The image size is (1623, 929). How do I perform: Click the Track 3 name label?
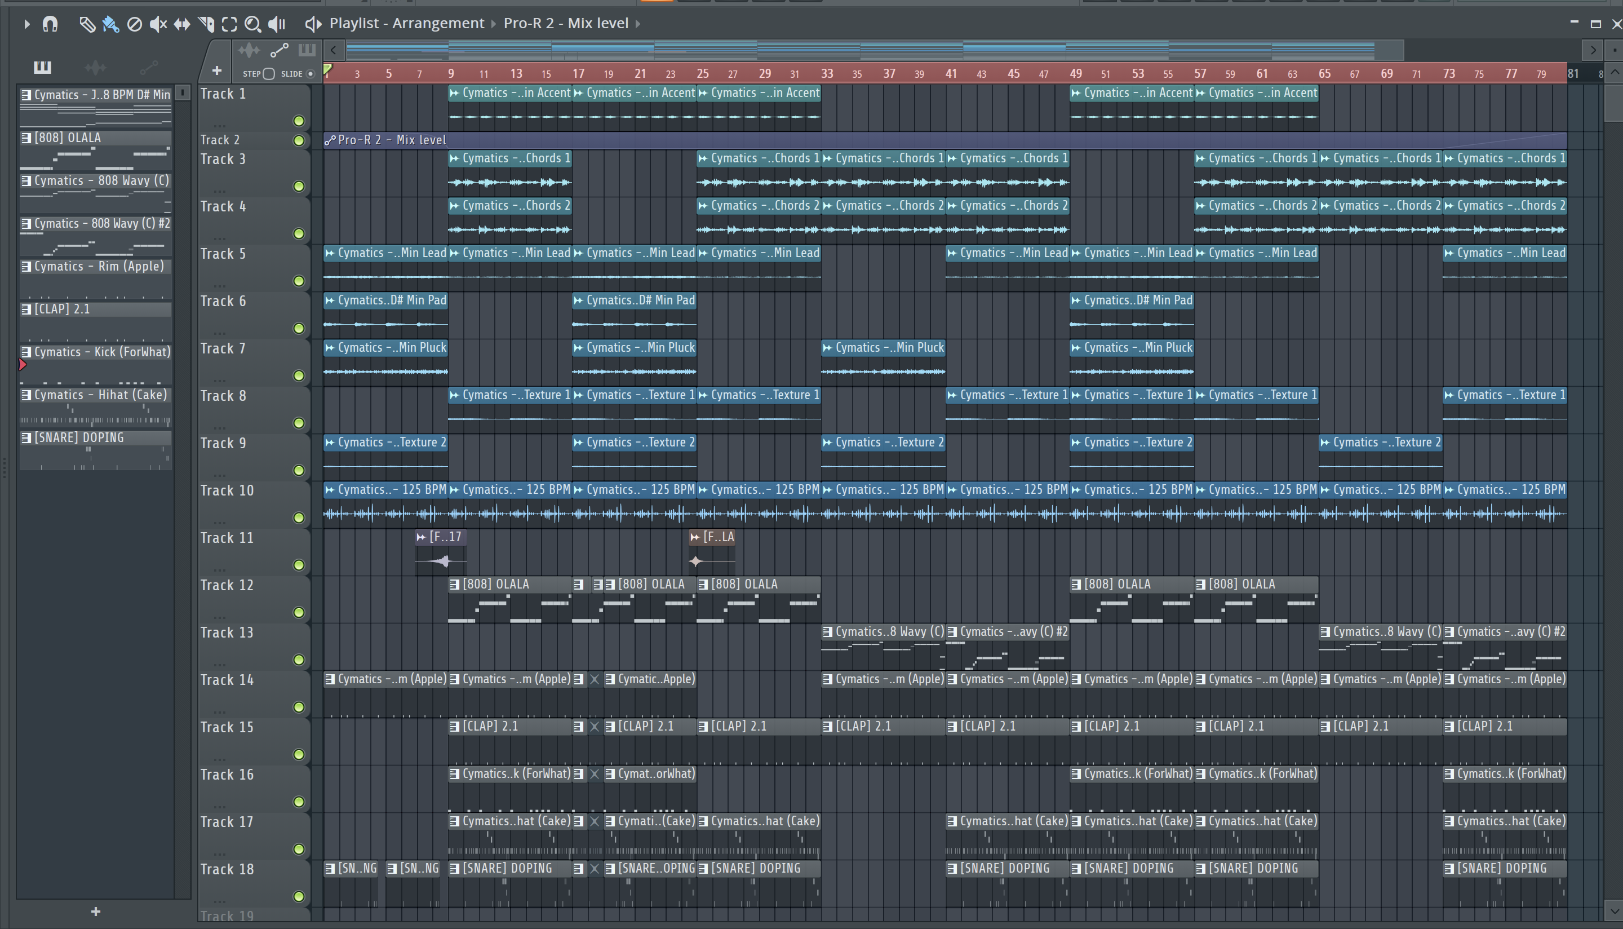pyautogui.click(x=223, y=159)
